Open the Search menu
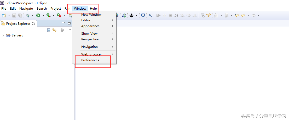This screenshot has width=289, height=120. [42, 8]
